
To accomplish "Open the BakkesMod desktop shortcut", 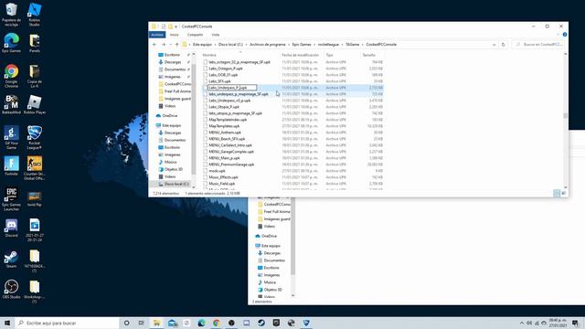I will 11,104.
